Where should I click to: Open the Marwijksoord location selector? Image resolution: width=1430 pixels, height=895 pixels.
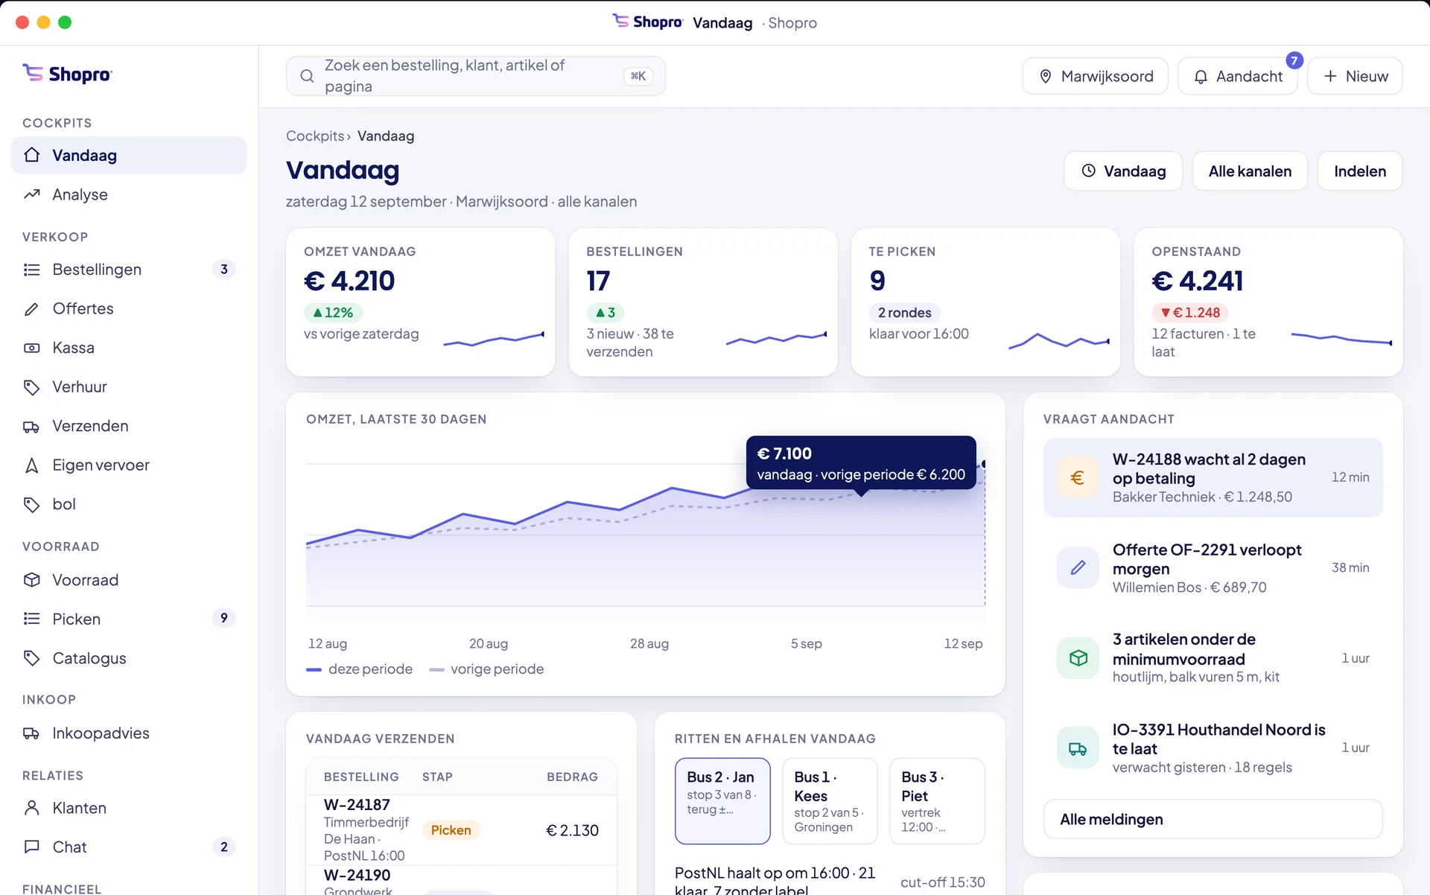[1095, 76]
